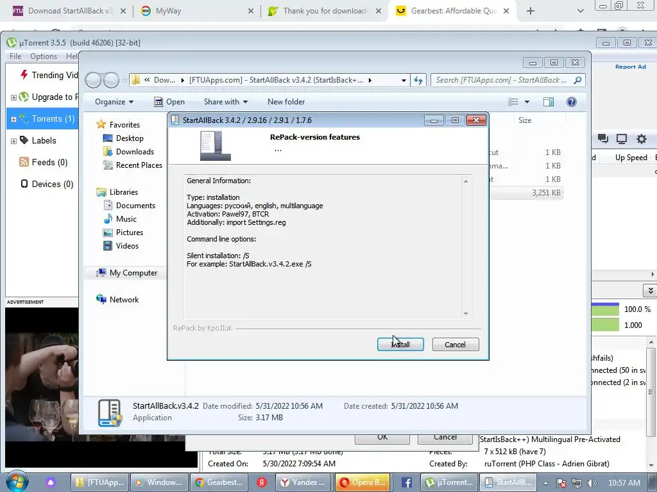
Task: Click the Explorer help question mark icon
Action: (x=571, y=102)
